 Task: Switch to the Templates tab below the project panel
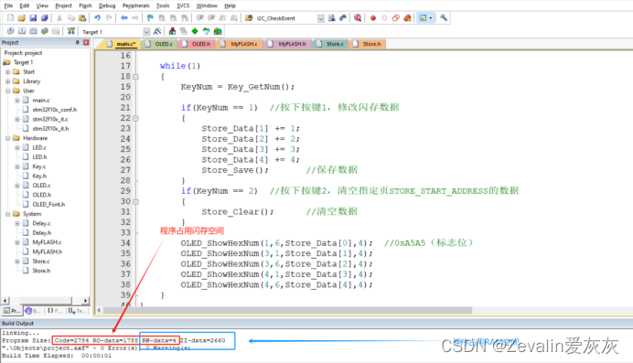pyautogui.click(x=77, y=311)
